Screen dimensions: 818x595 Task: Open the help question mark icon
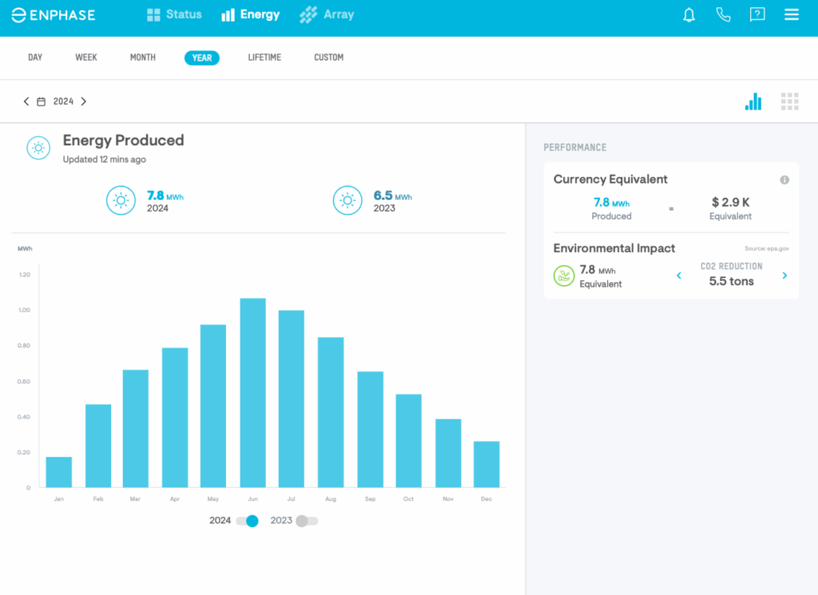[x=757, y=15]
